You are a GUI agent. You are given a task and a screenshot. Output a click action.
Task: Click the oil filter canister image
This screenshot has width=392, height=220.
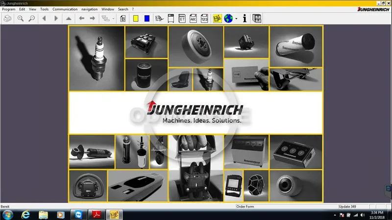point(147,75)
